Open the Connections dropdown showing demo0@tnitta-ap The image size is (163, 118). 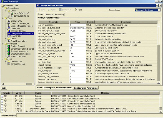click(159, 10)
